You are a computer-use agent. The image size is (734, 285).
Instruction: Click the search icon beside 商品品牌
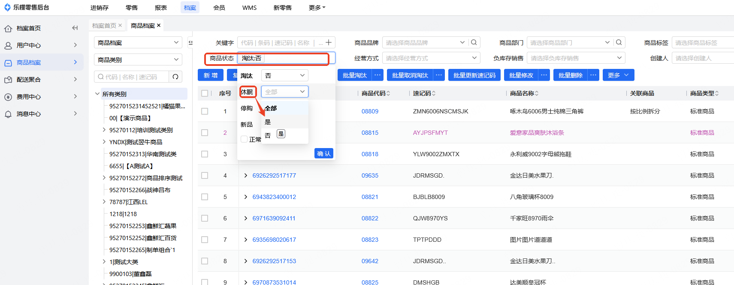coord(474,42)
